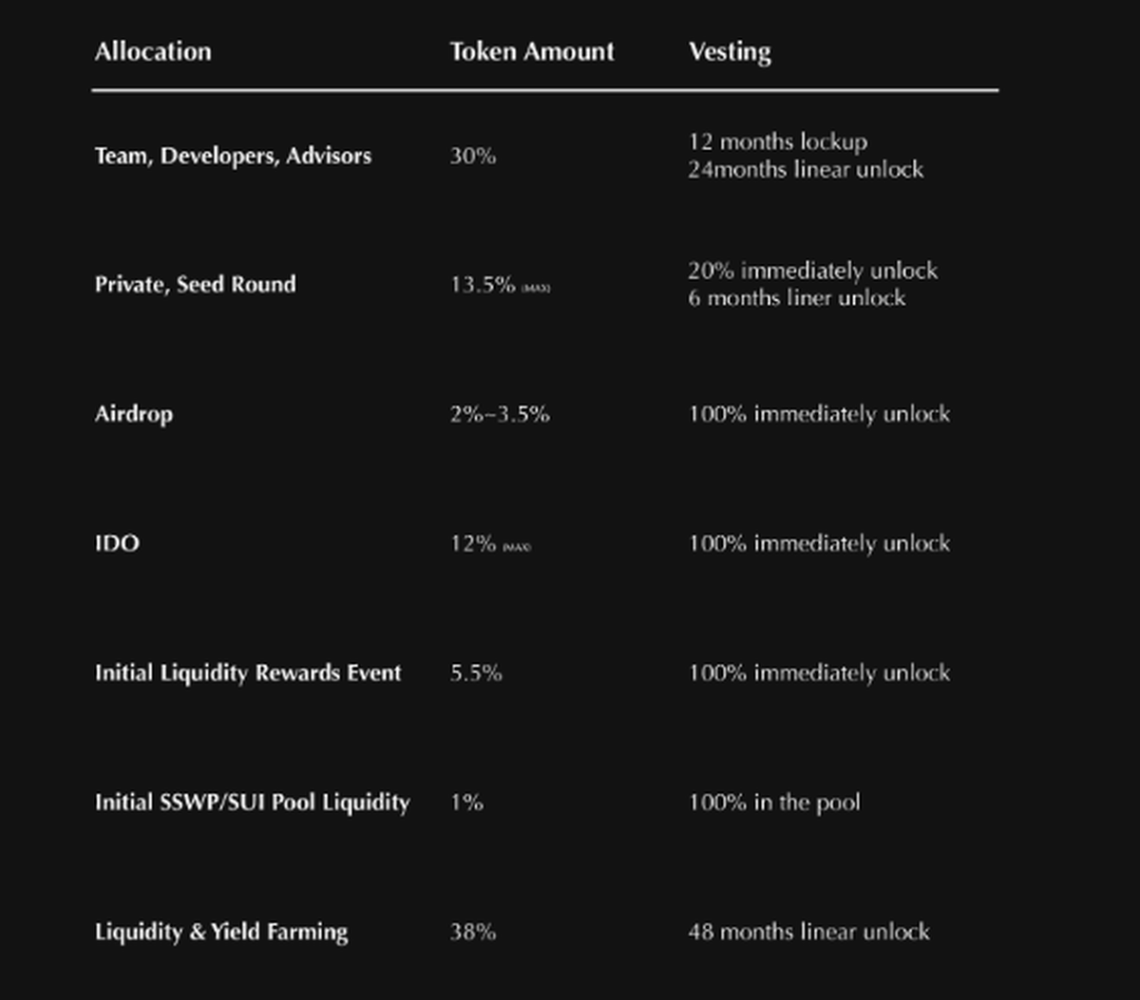Click the 13.5% token amount value
Viewport: 1140px width, 1000px height.
pos(483,285)
